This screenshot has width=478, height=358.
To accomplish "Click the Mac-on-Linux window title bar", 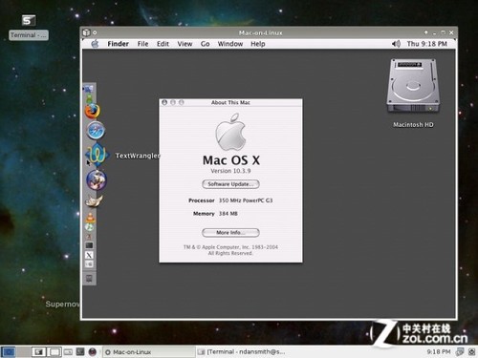I will click(261, 32).
